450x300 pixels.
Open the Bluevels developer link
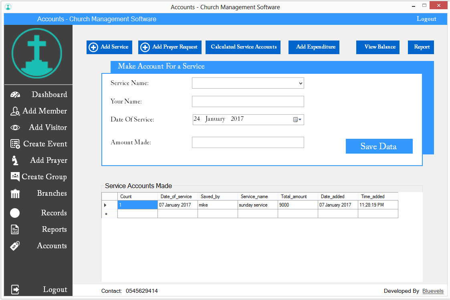pyautogui.click(x=433, y=291)
